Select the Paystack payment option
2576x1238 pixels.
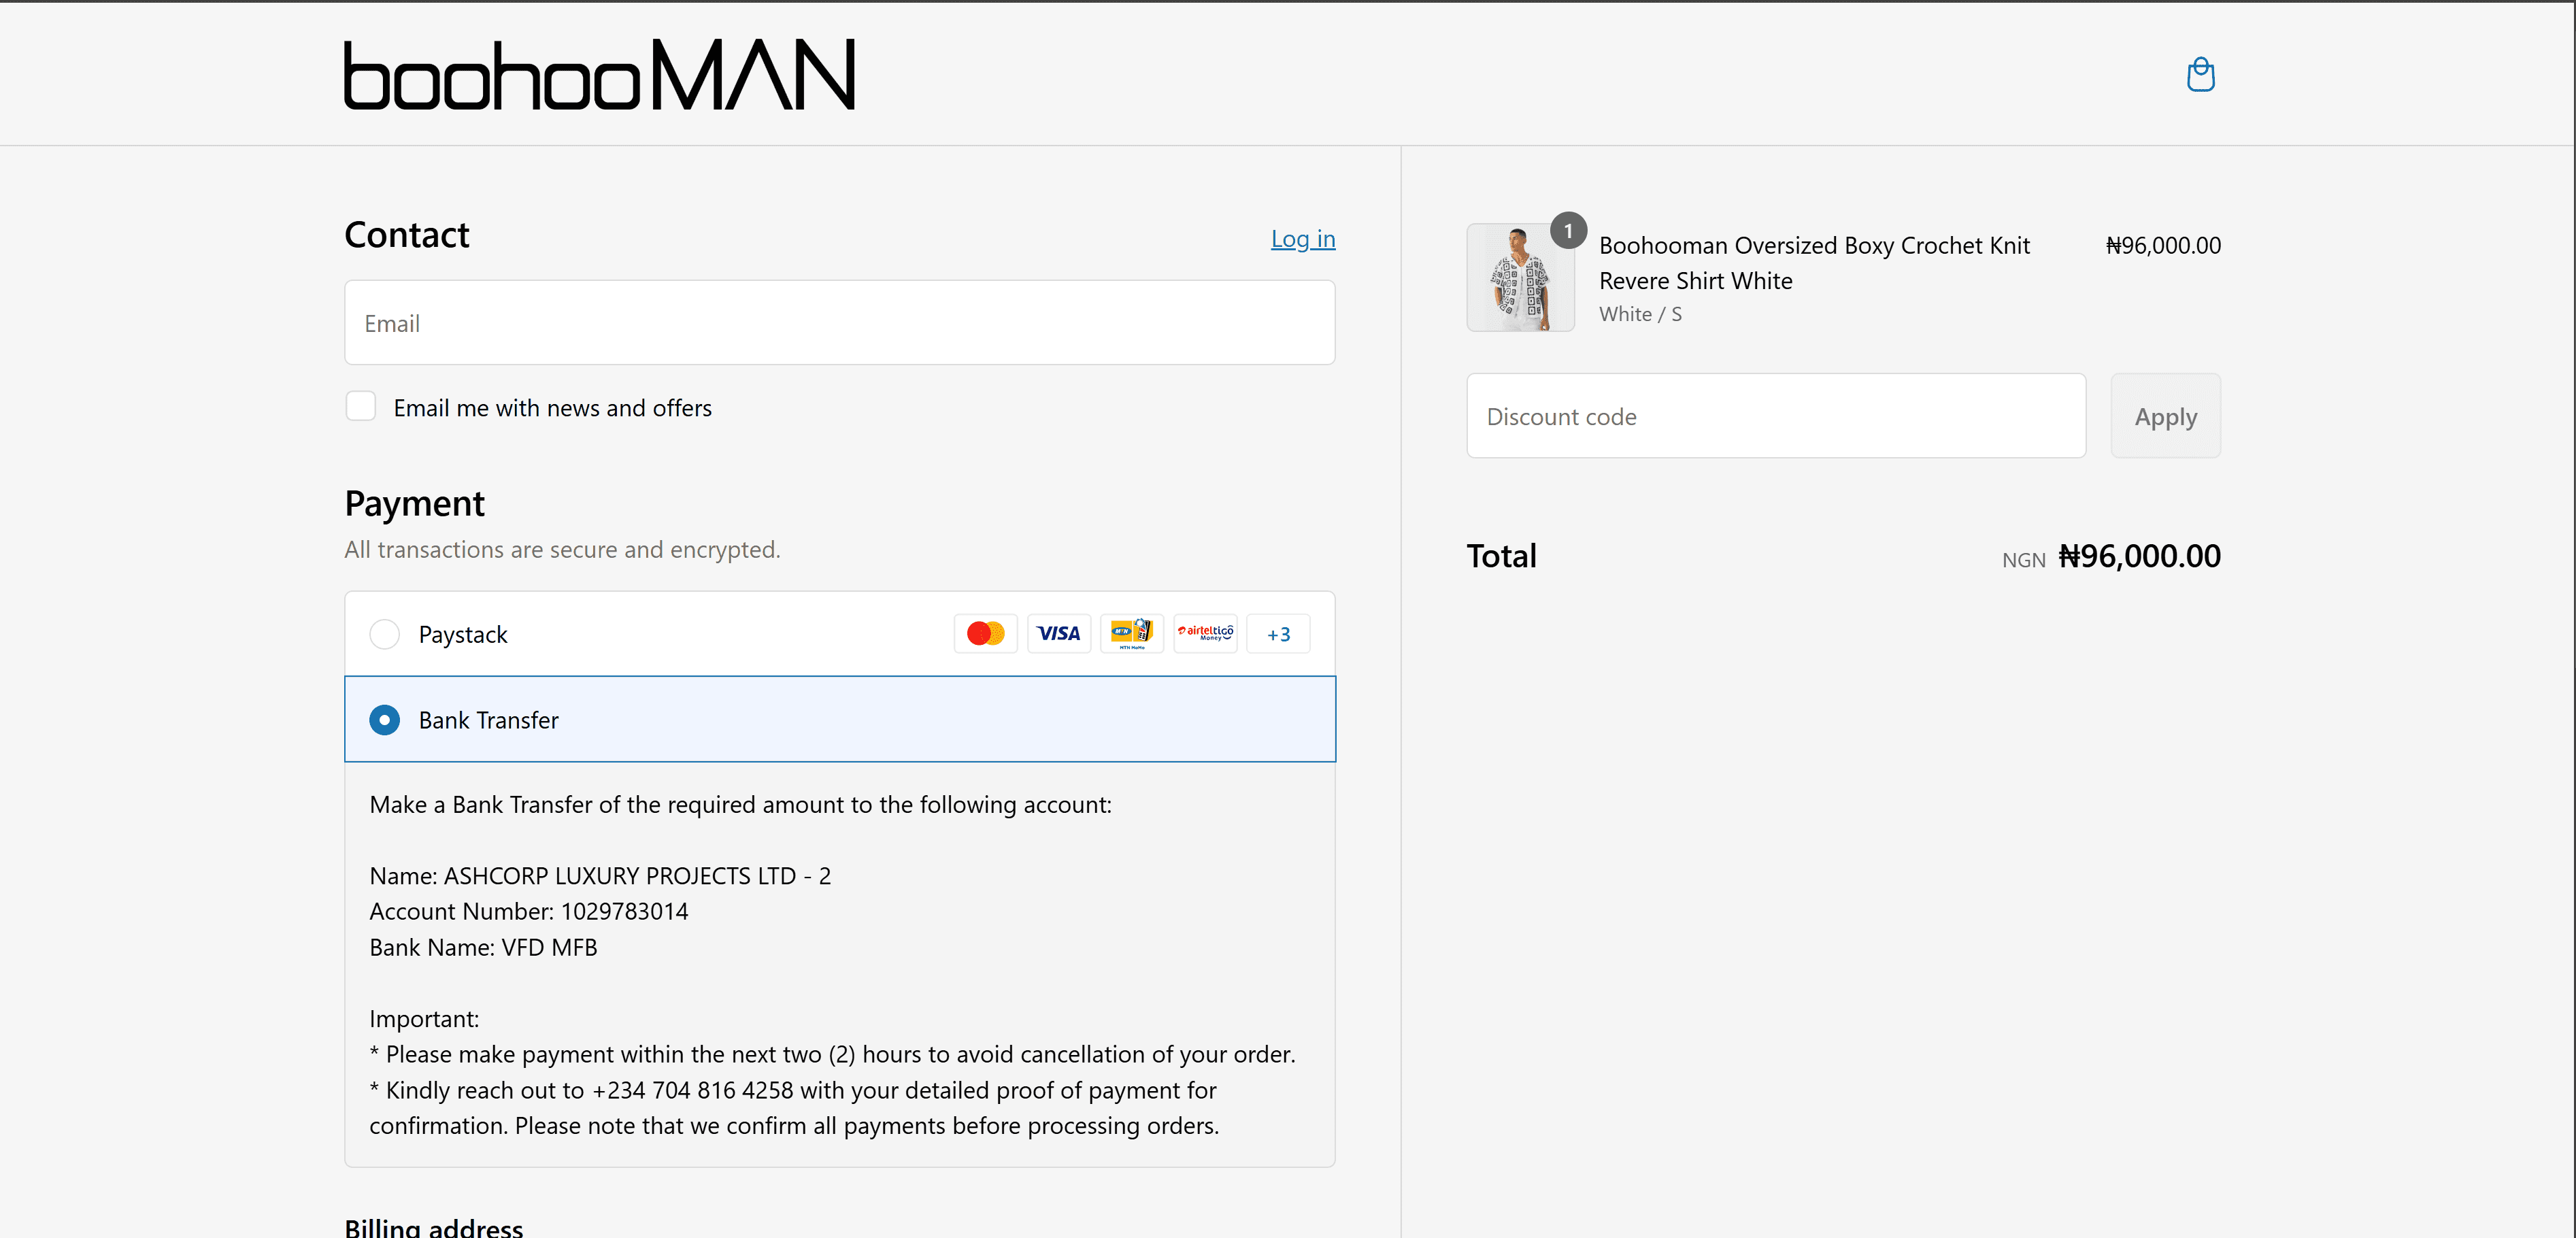click(384, 634)
